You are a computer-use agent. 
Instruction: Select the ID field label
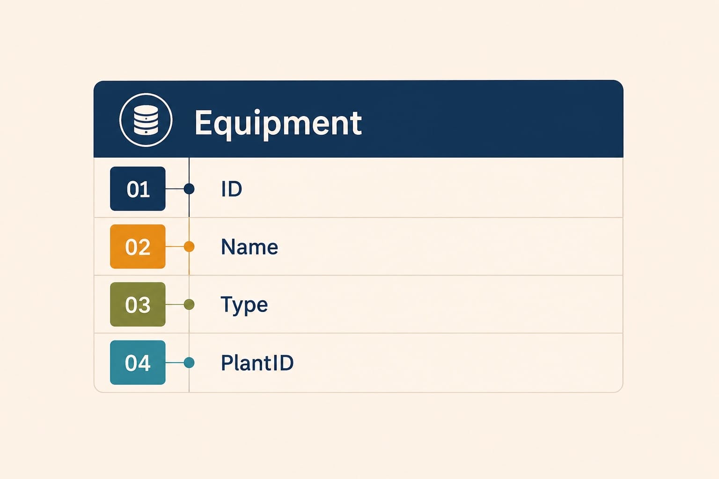click(x=232, y=189)
